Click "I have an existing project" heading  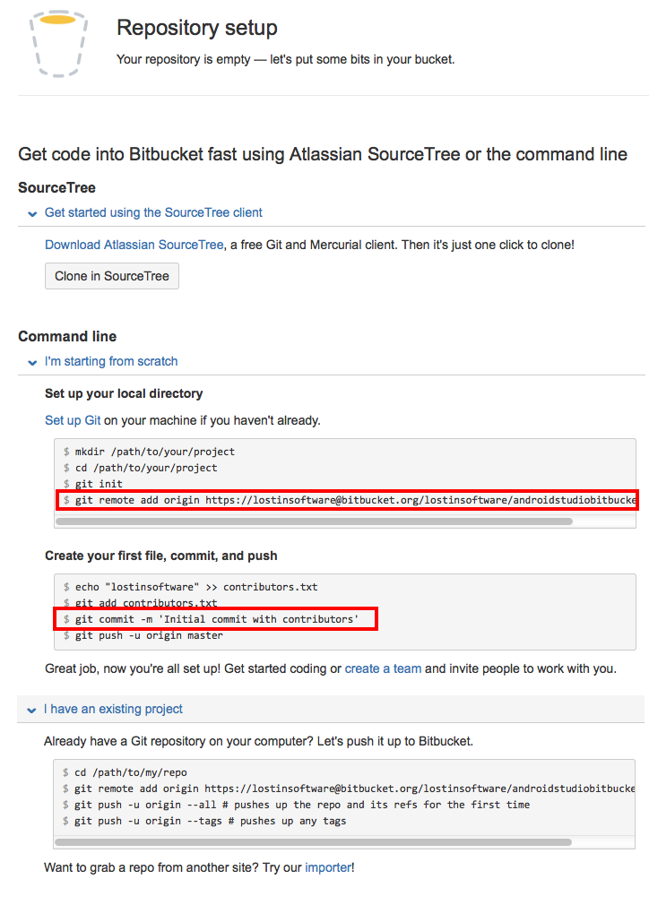(x=113, y=709)
